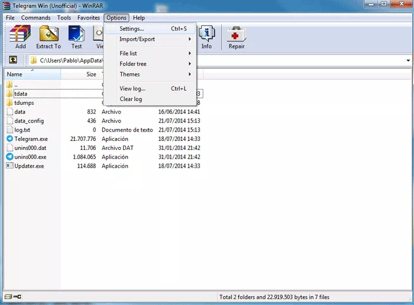Expand the File list submenu
Screen dimensions: 414x305
tap(150, 53)
